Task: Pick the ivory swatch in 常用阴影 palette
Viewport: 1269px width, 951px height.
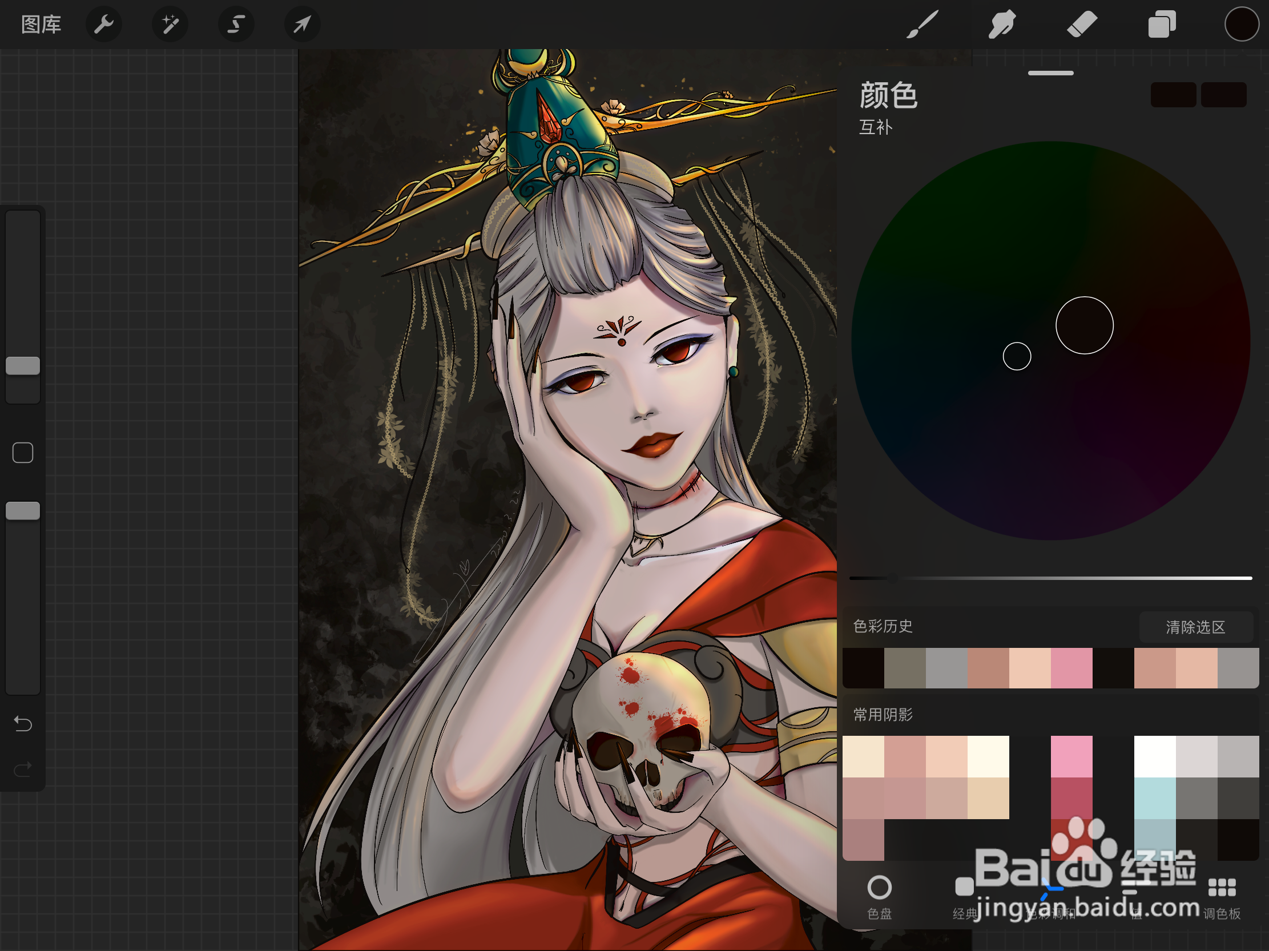Action: (989, 756)
